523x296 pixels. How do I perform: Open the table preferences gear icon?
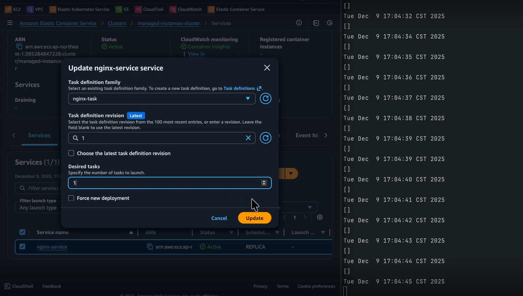320,217
